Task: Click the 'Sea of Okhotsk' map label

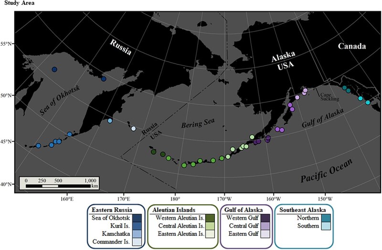Action: tap(59, 100)
